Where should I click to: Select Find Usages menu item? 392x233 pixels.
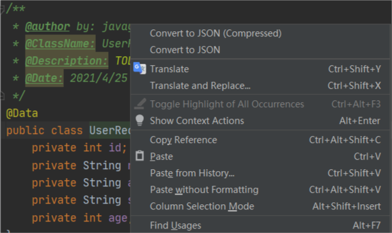click(260, 225)
